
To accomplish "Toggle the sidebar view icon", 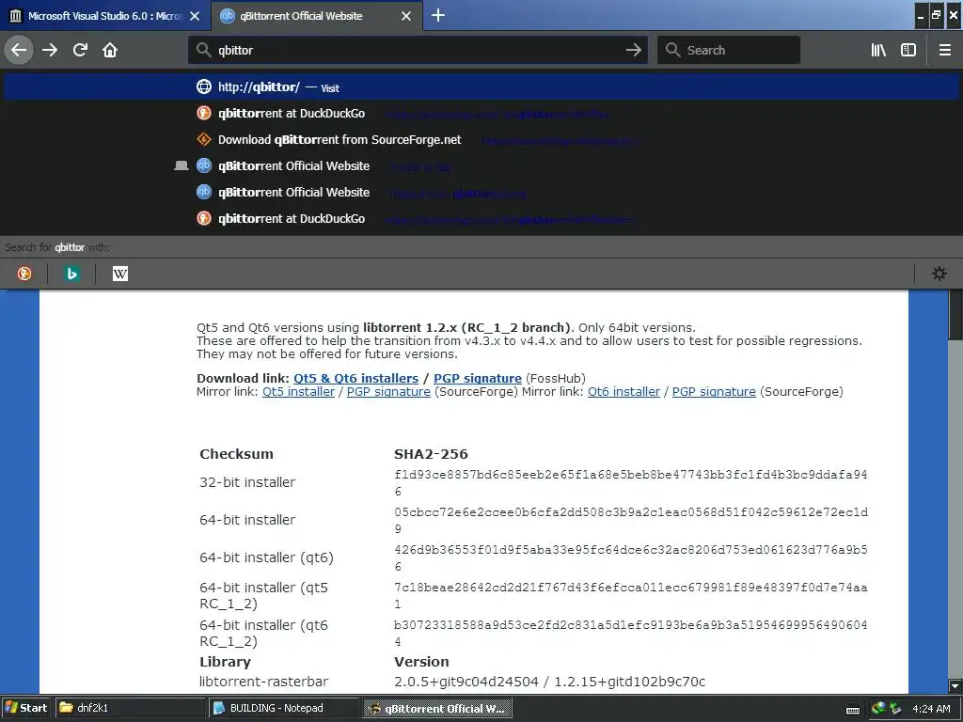I will (908, 50).
